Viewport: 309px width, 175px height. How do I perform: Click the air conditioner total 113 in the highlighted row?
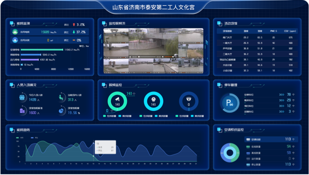coord(288,139)
